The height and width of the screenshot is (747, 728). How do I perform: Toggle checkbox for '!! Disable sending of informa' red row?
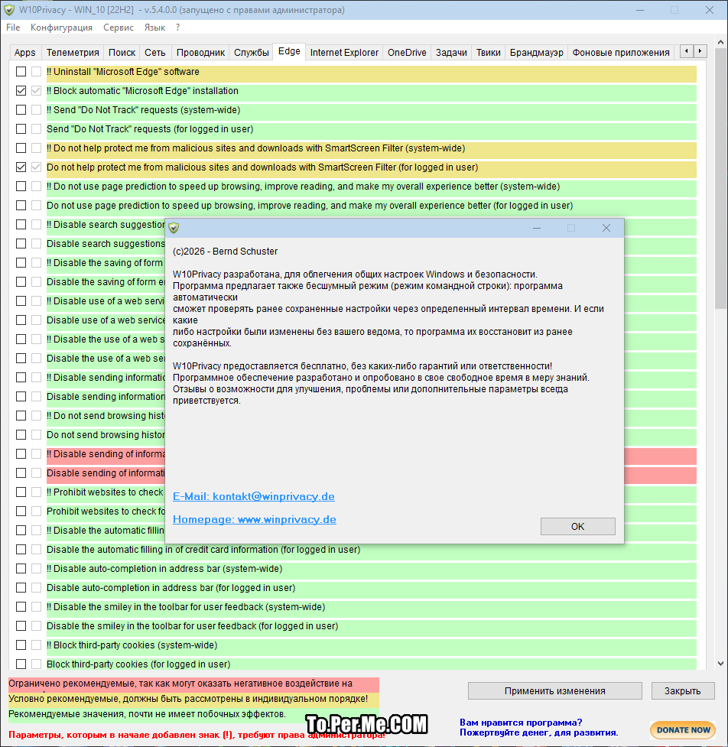tap(21, 454)
